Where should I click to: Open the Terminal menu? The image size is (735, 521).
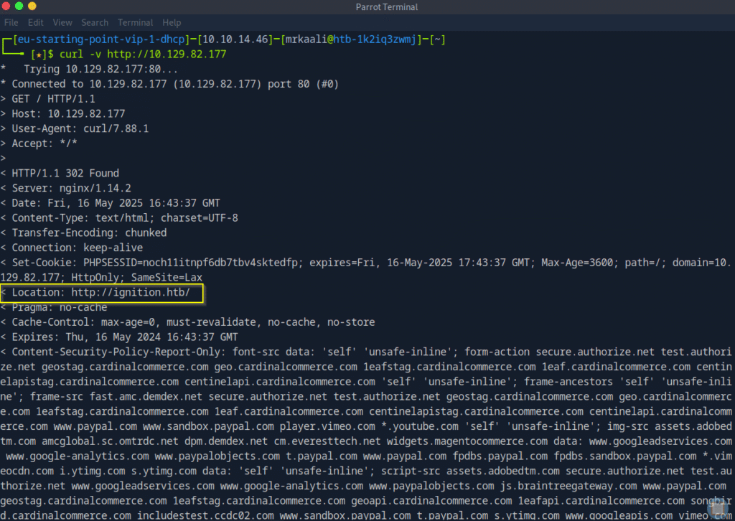click(135, 23)
